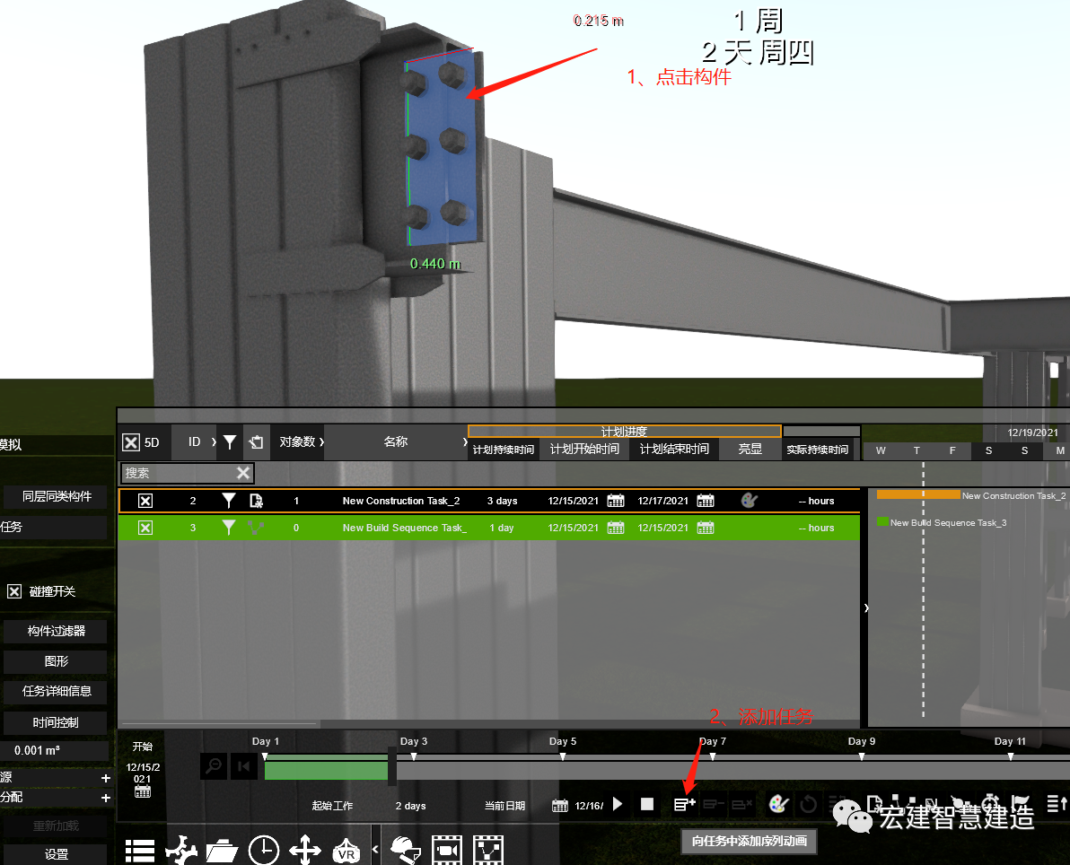This screenshot has width=1070, height=865.
Task: Collapse bottom toolbar with left chevron
Action: tap(374, 850)
